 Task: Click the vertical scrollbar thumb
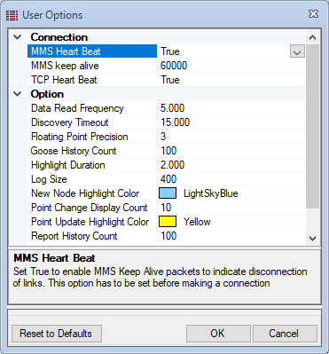(x=312, y=127)
